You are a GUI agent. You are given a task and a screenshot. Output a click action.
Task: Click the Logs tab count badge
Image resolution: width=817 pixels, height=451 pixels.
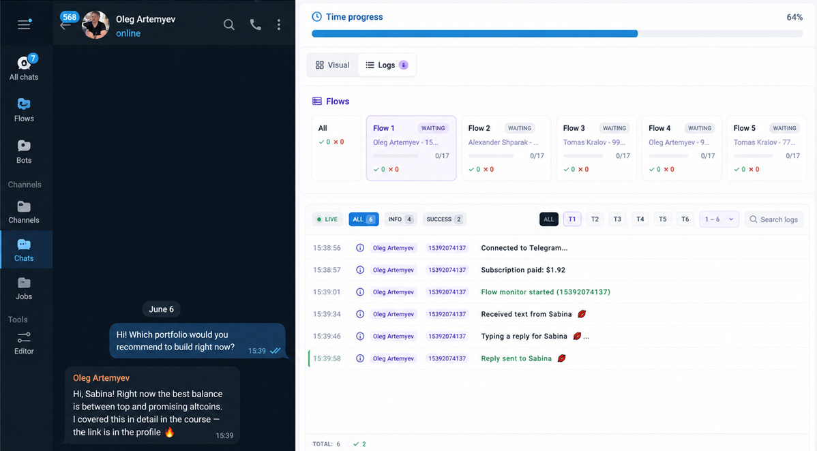(x=403, y=65)
